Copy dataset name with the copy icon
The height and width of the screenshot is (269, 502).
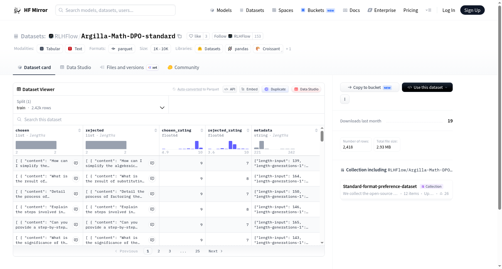point(179,36)
